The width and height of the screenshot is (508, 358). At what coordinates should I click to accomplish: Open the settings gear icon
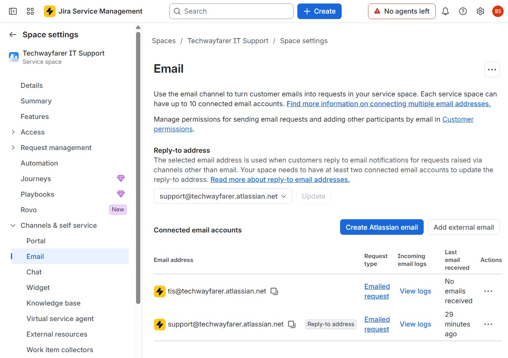pos(480,11)
